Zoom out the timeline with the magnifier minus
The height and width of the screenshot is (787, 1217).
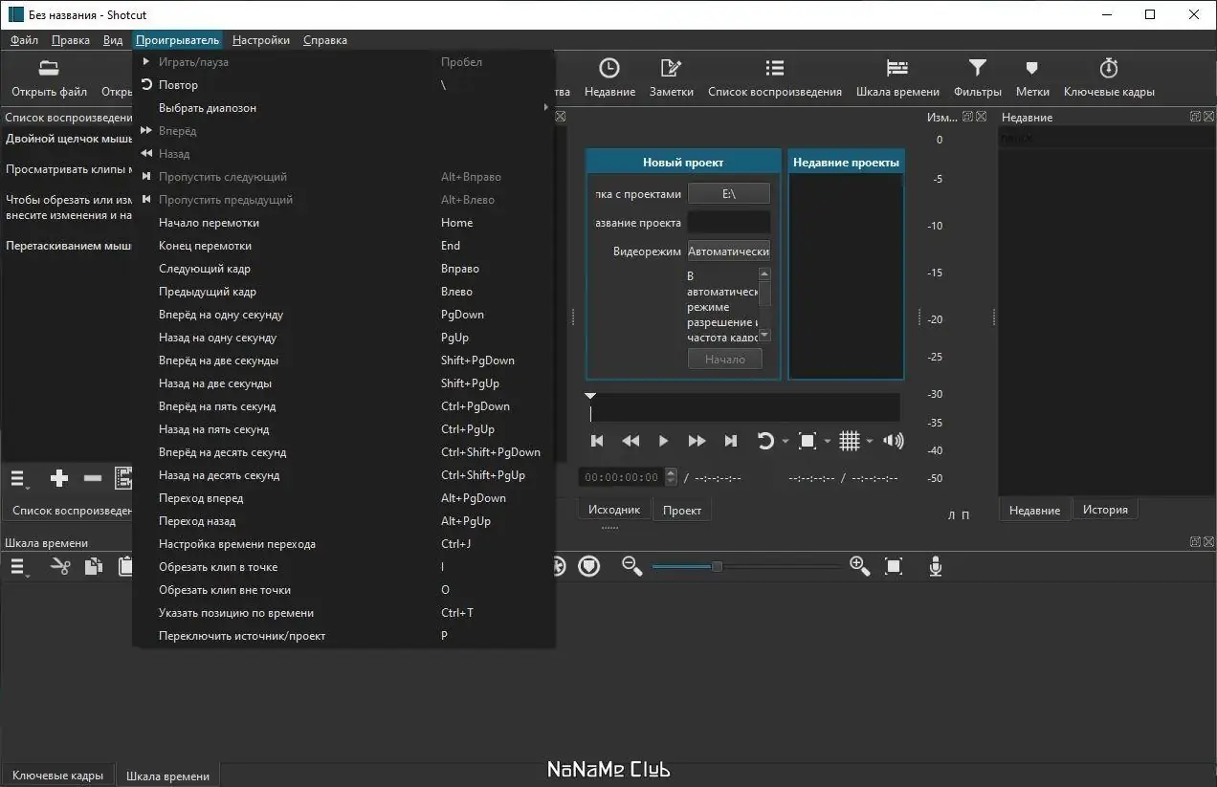click(631, 566)
